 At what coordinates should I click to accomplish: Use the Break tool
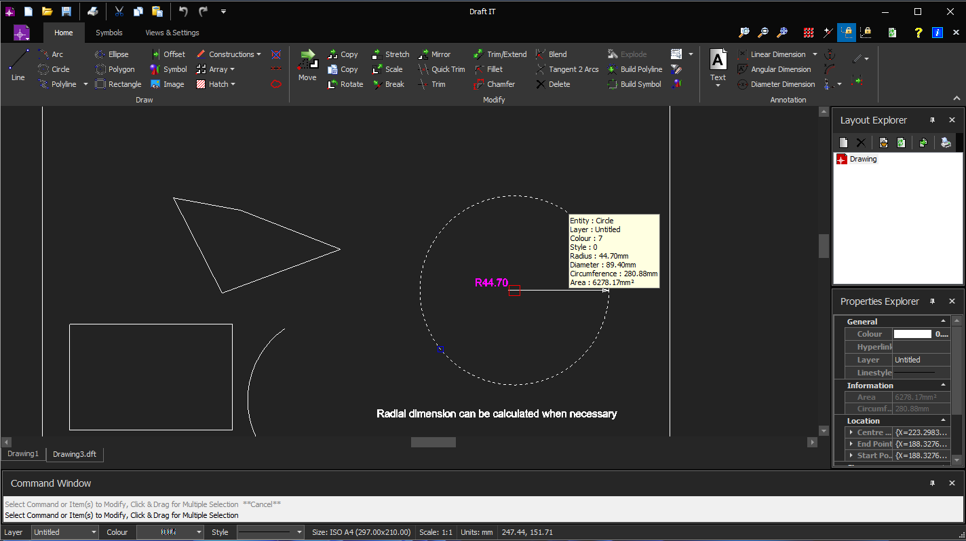(388, 84)
